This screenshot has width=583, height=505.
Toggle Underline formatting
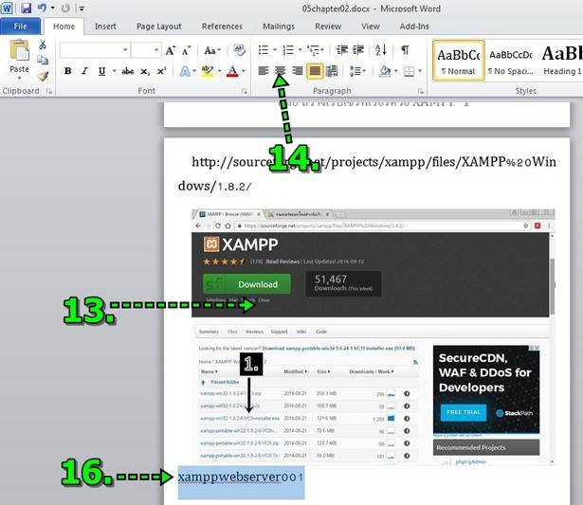point(101,71)
